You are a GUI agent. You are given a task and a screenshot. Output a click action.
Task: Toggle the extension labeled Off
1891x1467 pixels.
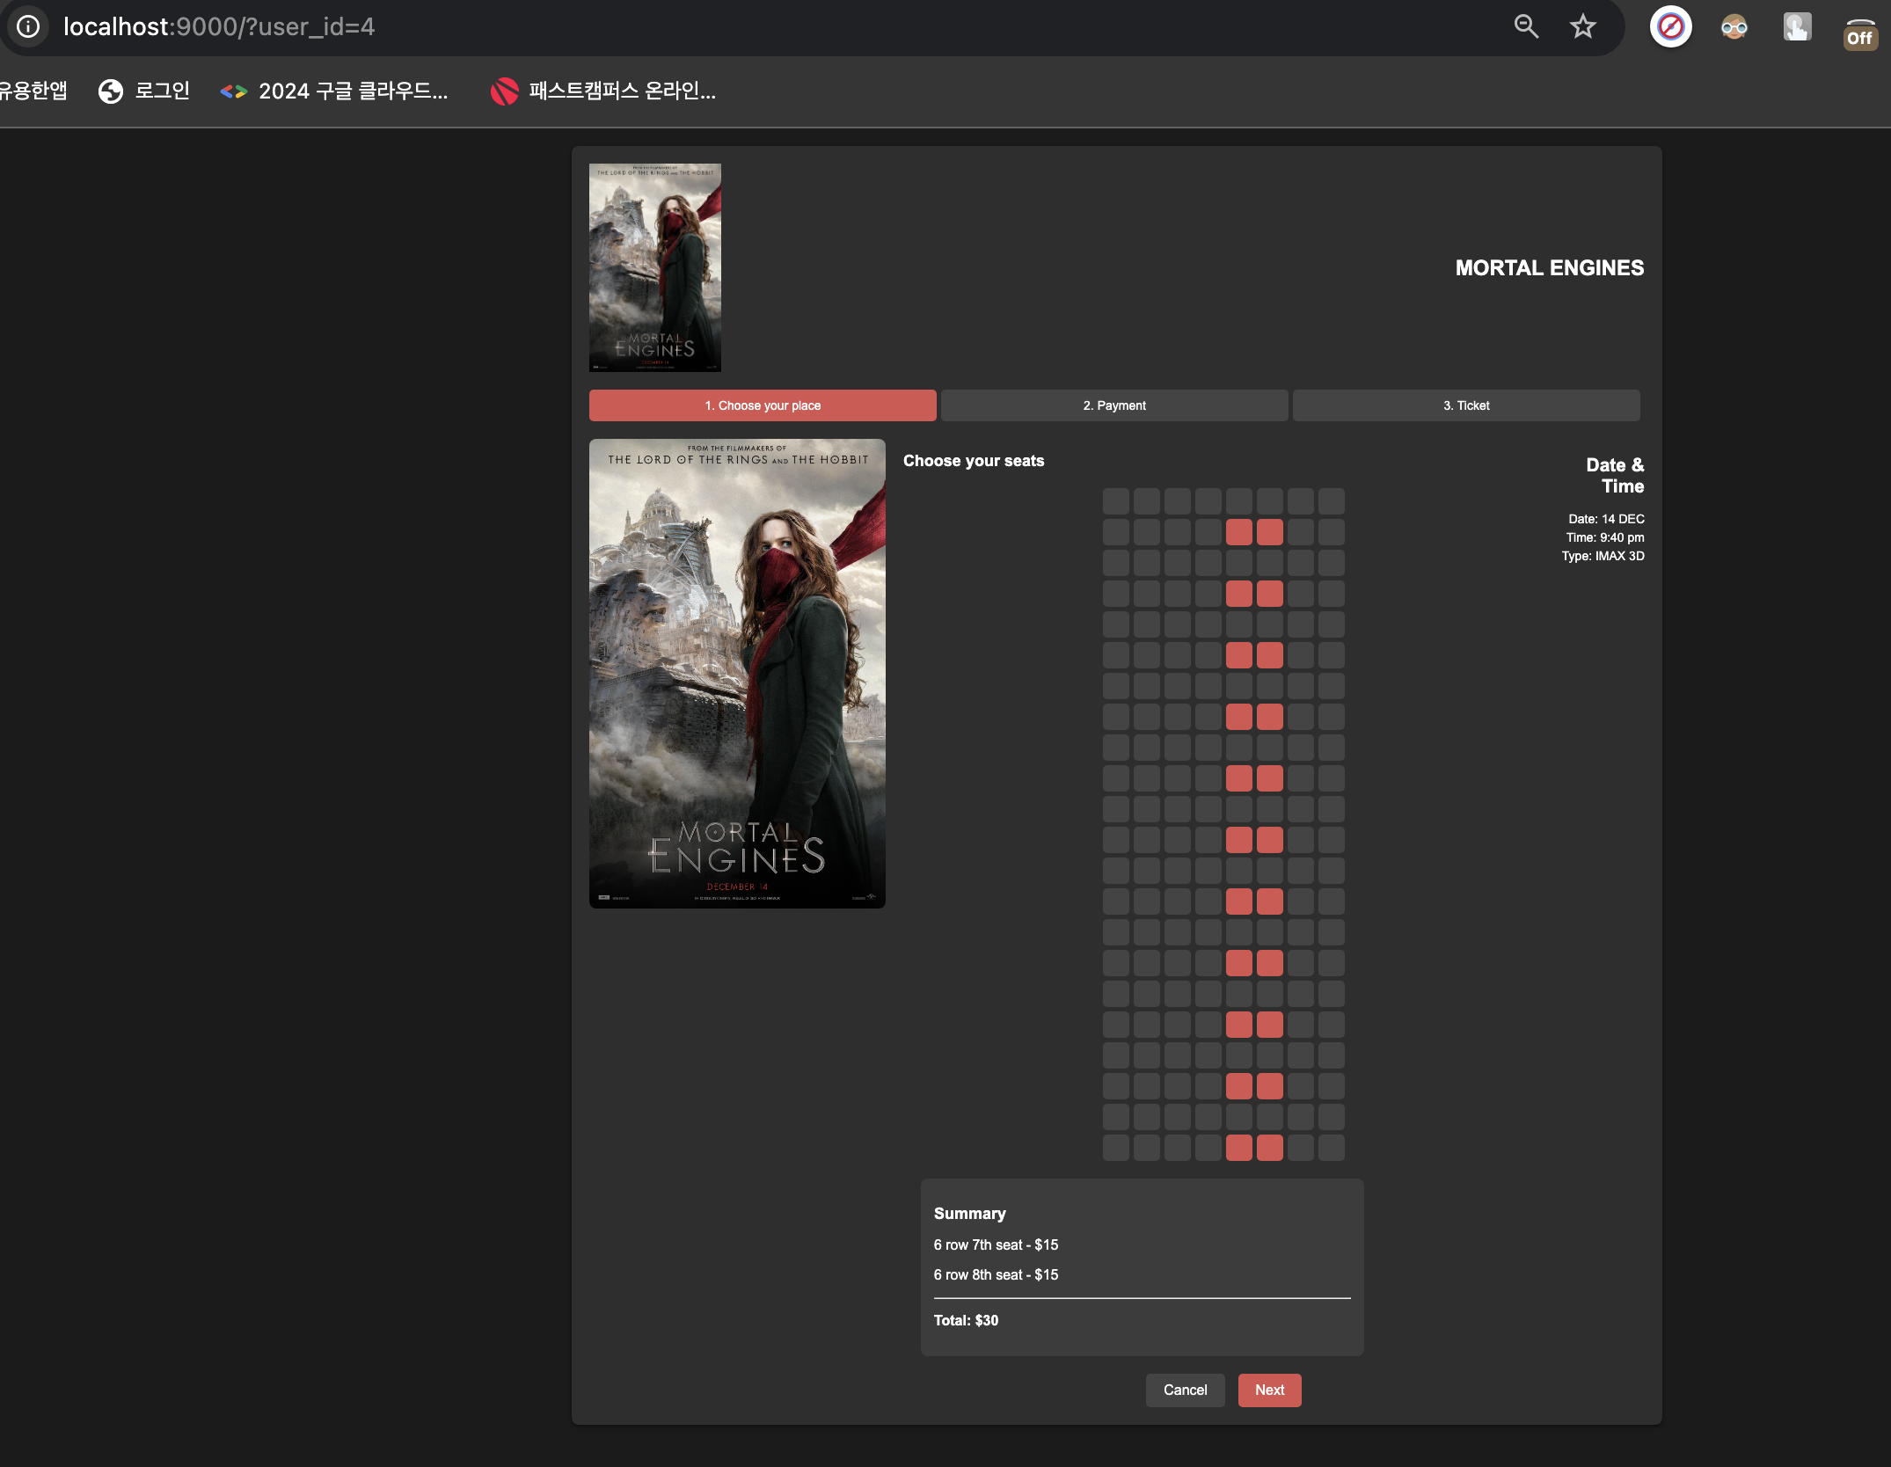point(1859,33)
